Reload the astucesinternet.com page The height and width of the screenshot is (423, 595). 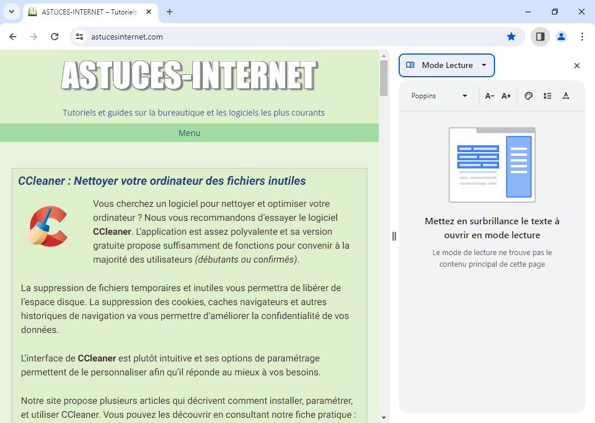[x=55, y=36]
